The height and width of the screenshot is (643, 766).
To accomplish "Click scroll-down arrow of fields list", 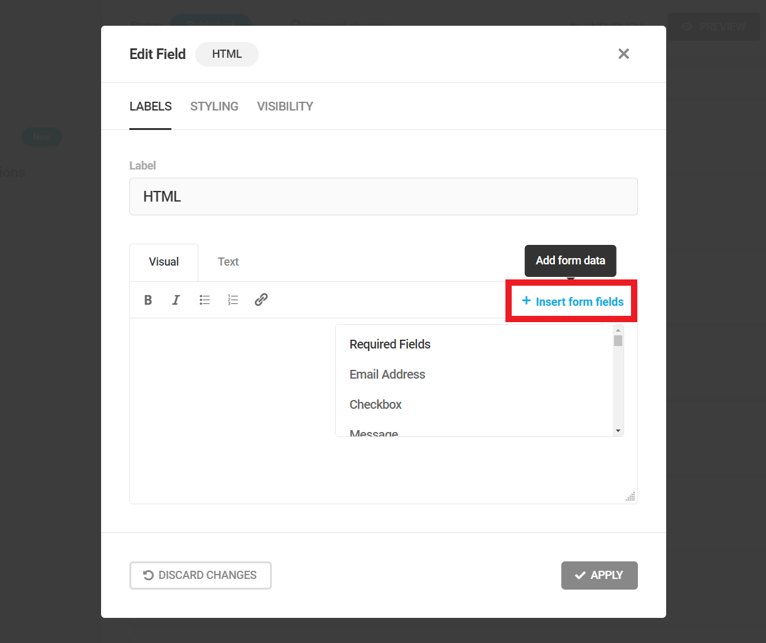I will pos(618,431).
